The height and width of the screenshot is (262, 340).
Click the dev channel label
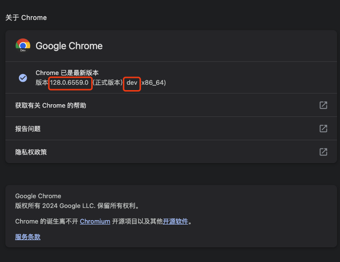[132, 83]
